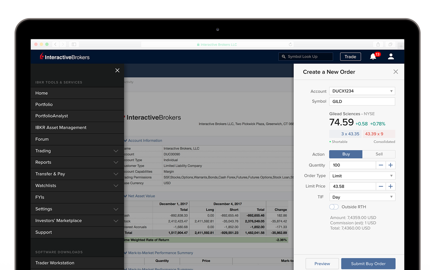Close the navigation menu with the X

click(x=117, y=70)
